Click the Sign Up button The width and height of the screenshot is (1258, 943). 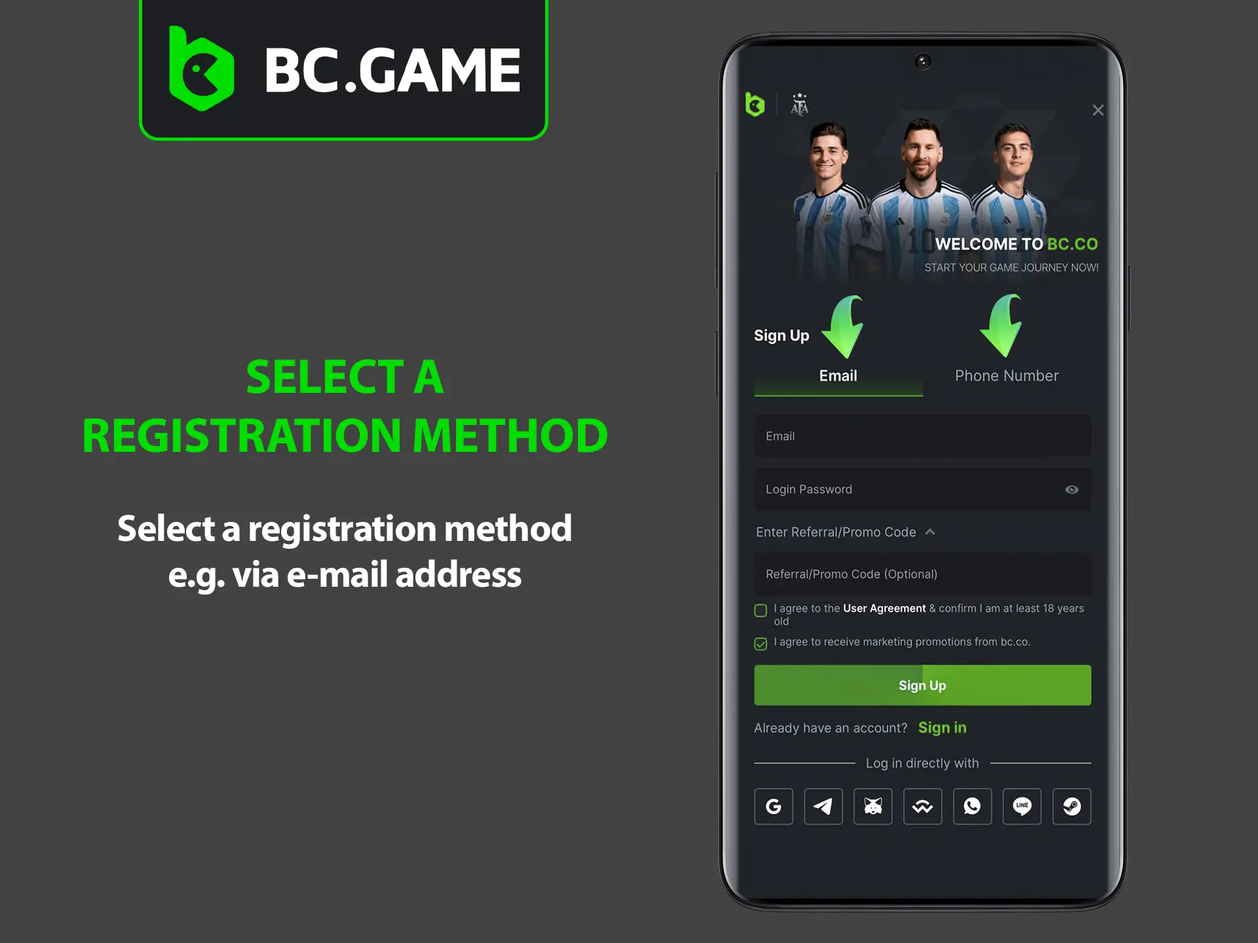coord(920,684)
